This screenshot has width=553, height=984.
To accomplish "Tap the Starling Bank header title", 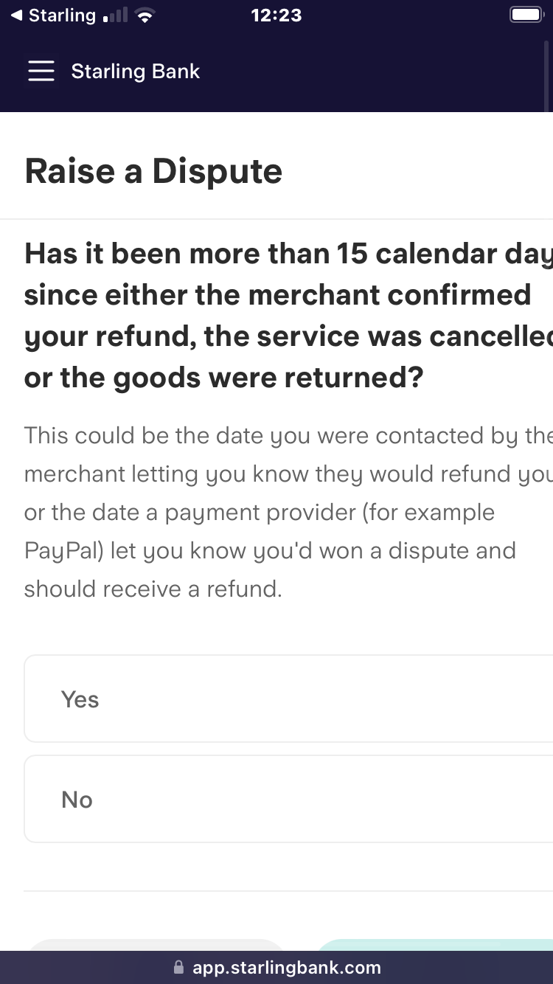I will tap(136, 72).
